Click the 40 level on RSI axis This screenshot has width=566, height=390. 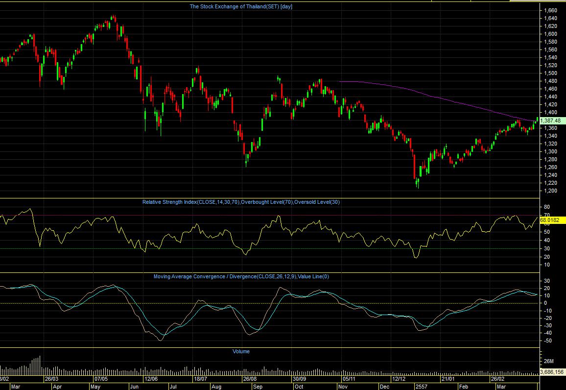(x=547, y=240)
